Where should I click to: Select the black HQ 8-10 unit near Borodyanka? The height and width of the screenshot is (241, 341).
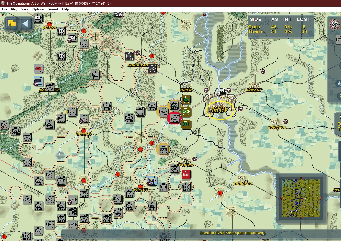(x=130, y=56)
